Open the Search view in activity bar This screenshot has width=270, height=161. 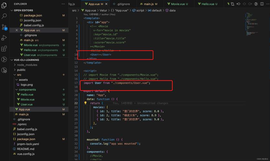click(x=4, y=16)
